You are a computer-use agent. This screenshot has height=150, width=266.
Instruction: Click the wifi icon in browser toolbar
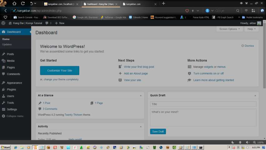pyautogui.click(x=246, y=11)
